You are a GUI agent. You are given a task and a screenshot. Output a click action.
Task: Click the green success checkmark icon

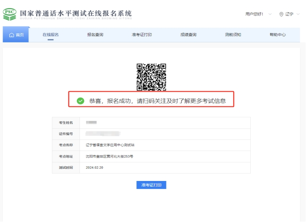(x=80, y=101)
